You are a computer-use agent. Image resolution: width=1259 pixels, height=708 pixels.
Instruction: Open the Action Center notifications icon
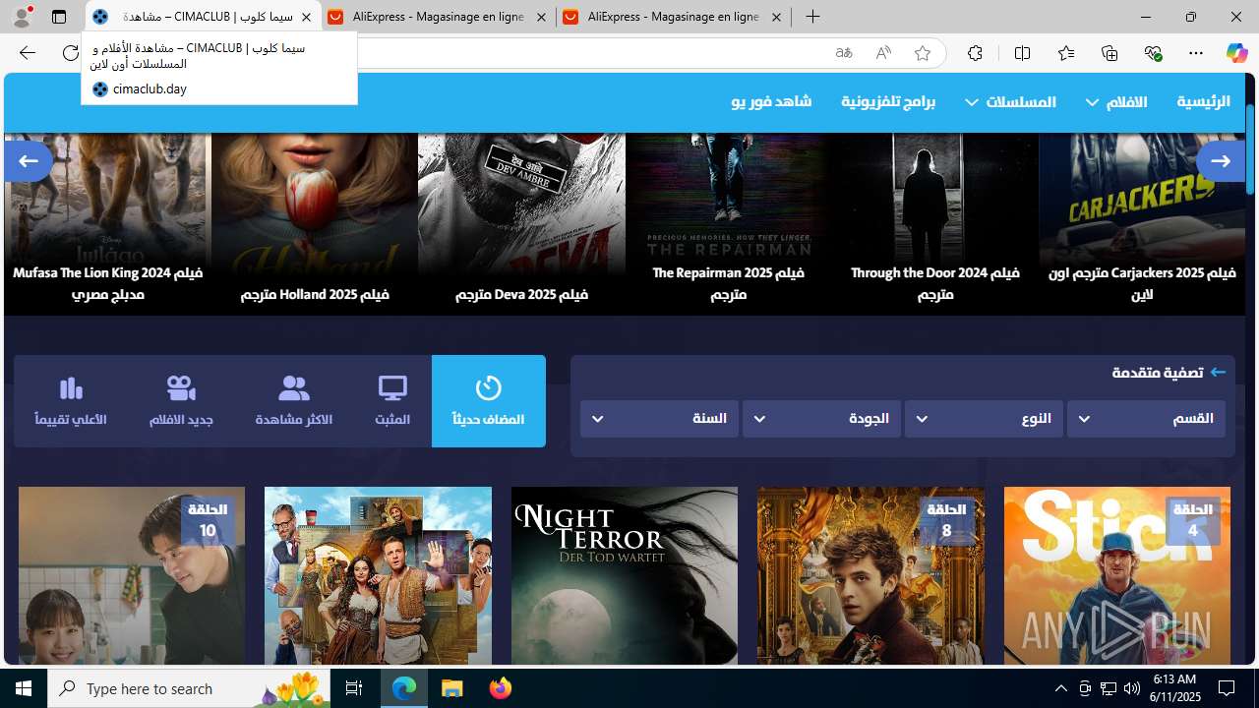1227,688
